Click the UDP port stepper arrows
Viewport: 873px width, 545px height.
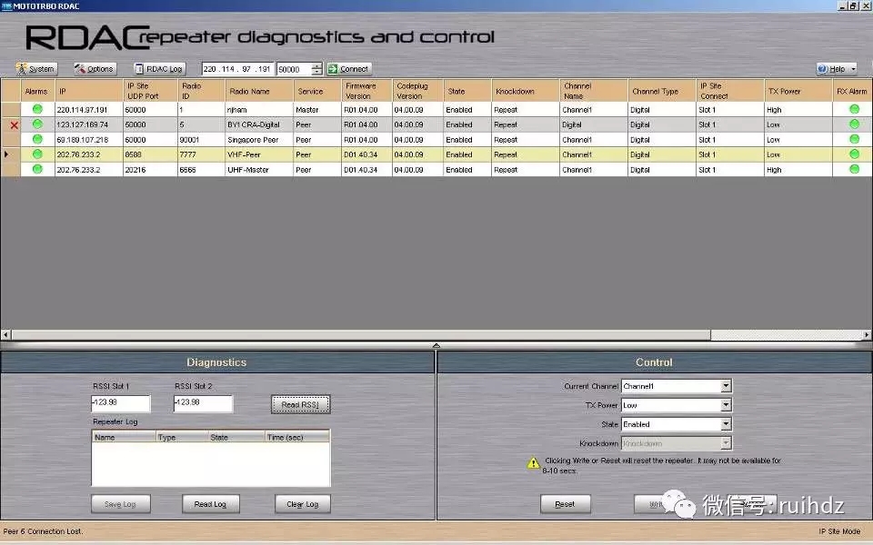316,69
